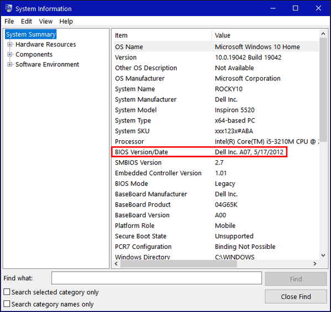This screenshot has width=331, height=312.
Task: Select the SMBIOS Version row
Action: tap(216, 162)
